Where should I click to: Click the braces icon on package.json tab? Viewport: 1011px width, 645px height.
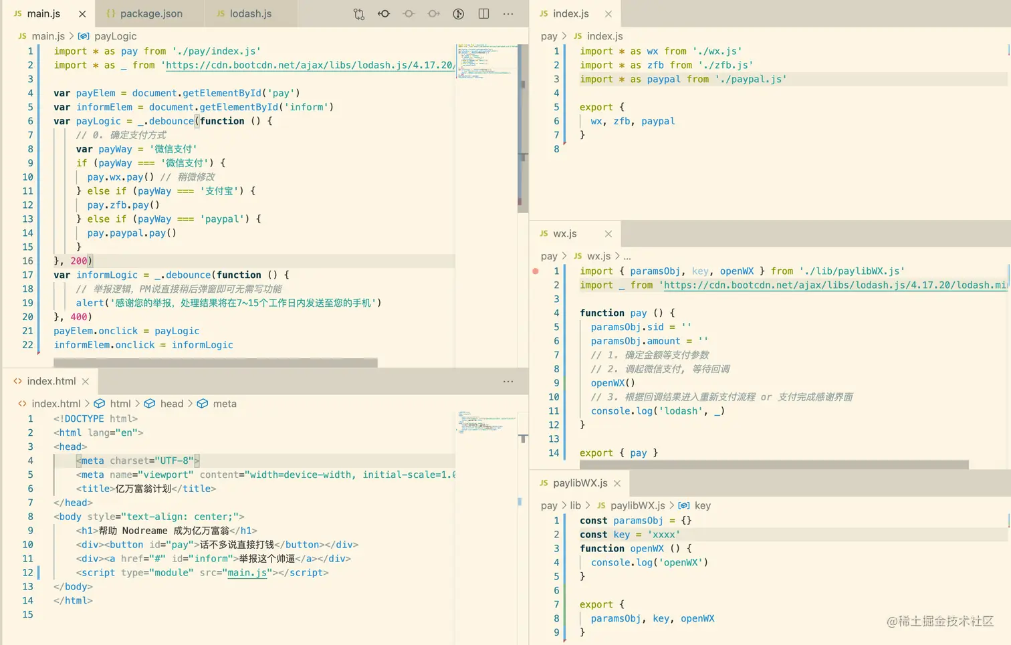(111, 13)
